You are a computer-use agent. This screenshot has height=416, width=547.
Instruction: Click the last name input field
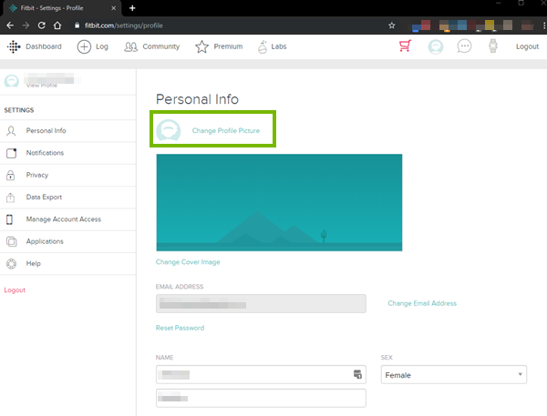(261, 398)
